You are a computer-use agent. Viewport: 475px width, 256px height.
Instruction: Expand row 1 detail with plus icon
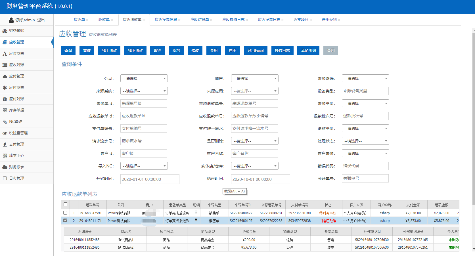pos(196,212)
